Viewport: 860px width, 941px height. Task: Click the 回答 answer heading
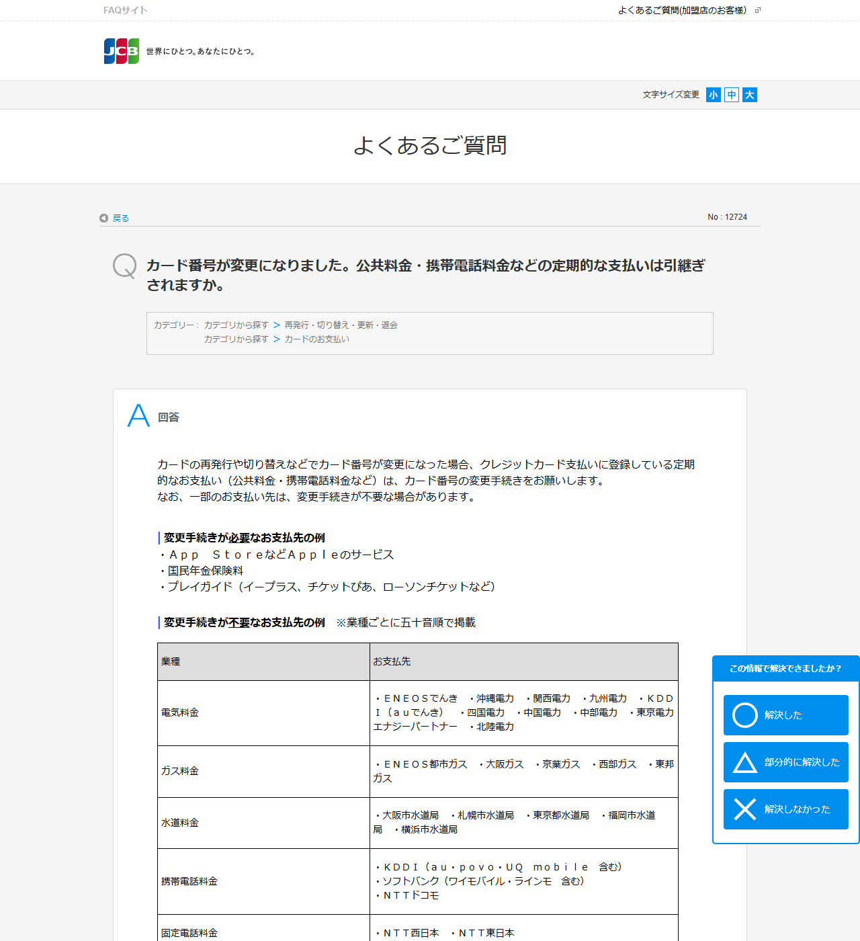(x=169, y=417)
